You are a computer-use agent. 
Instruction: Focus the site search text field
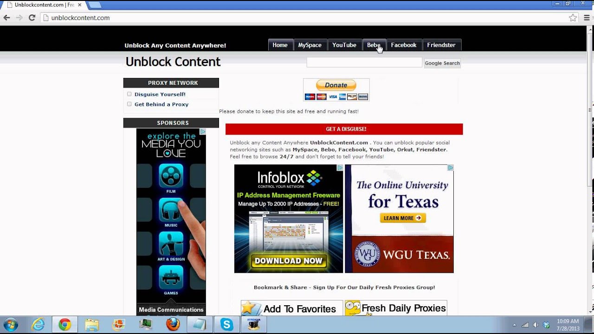pos(364,63)
